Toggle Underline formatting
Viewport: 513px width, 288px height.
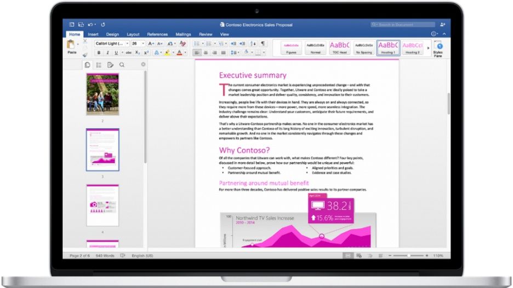116,52
